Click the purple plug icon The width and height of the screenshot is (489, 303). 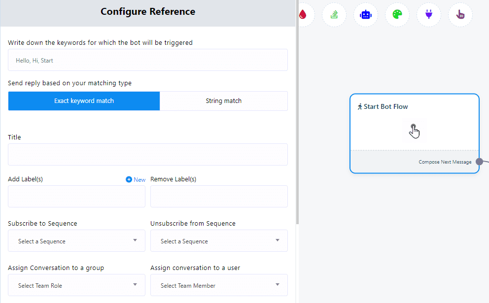pyautogui.click(x=428, y=15)
